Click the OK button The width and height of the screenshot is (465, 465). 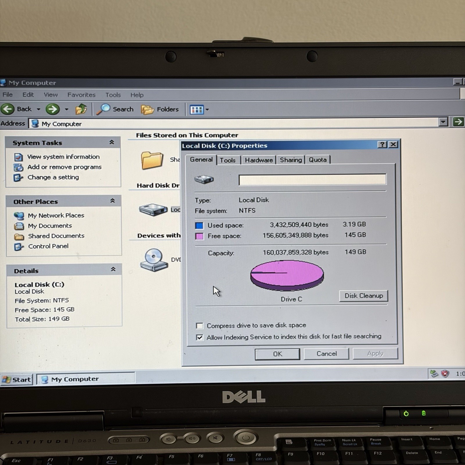pyautogui.click(x=277, y=354)
